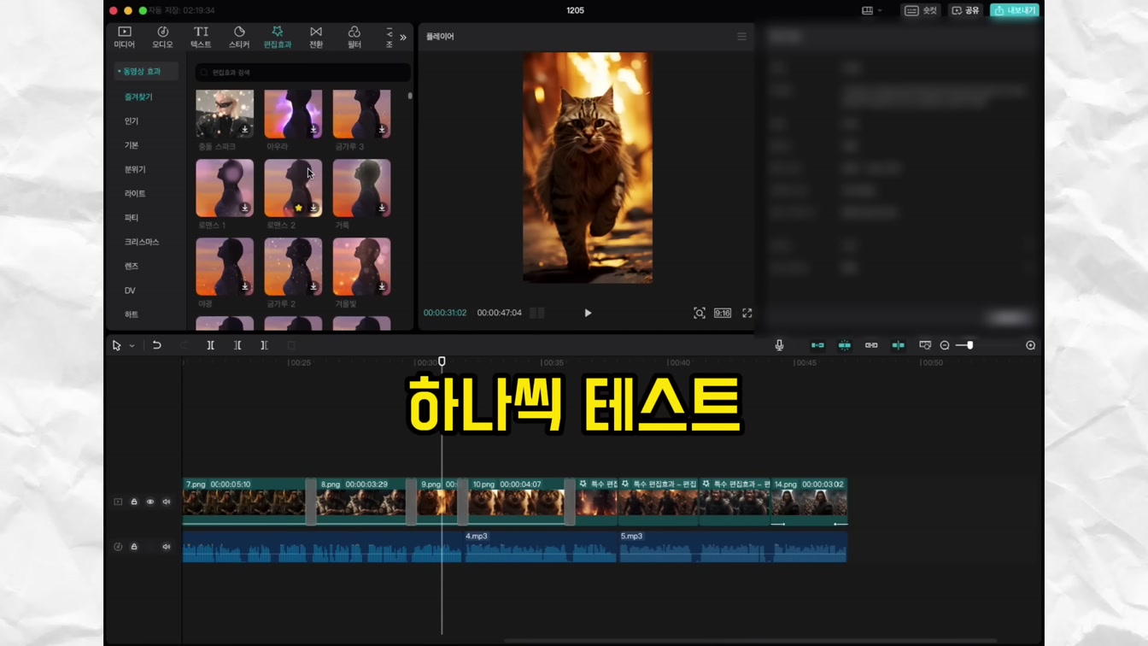Collapse the 동영상 효과 category section

(146, 72)
